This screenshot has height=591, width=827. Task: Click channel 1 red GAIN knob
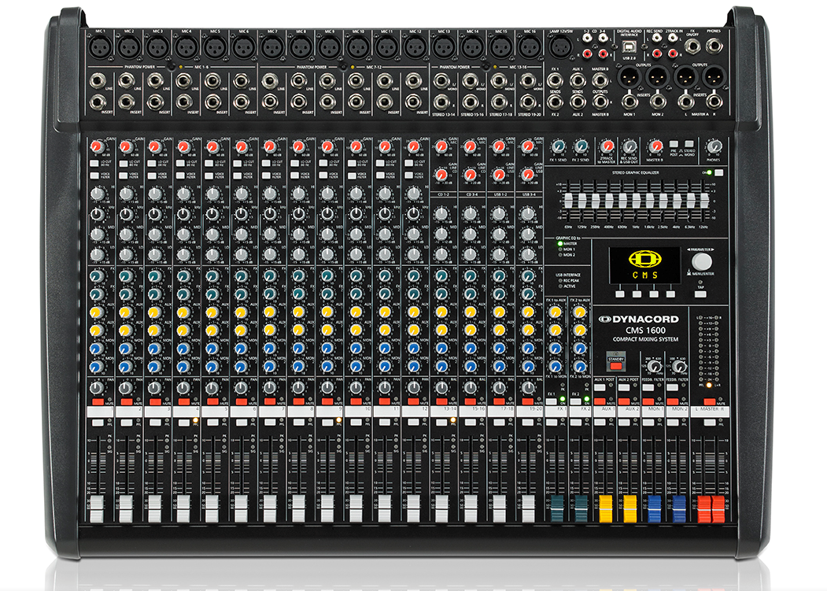pyautogui.click(x=97, y=146)
